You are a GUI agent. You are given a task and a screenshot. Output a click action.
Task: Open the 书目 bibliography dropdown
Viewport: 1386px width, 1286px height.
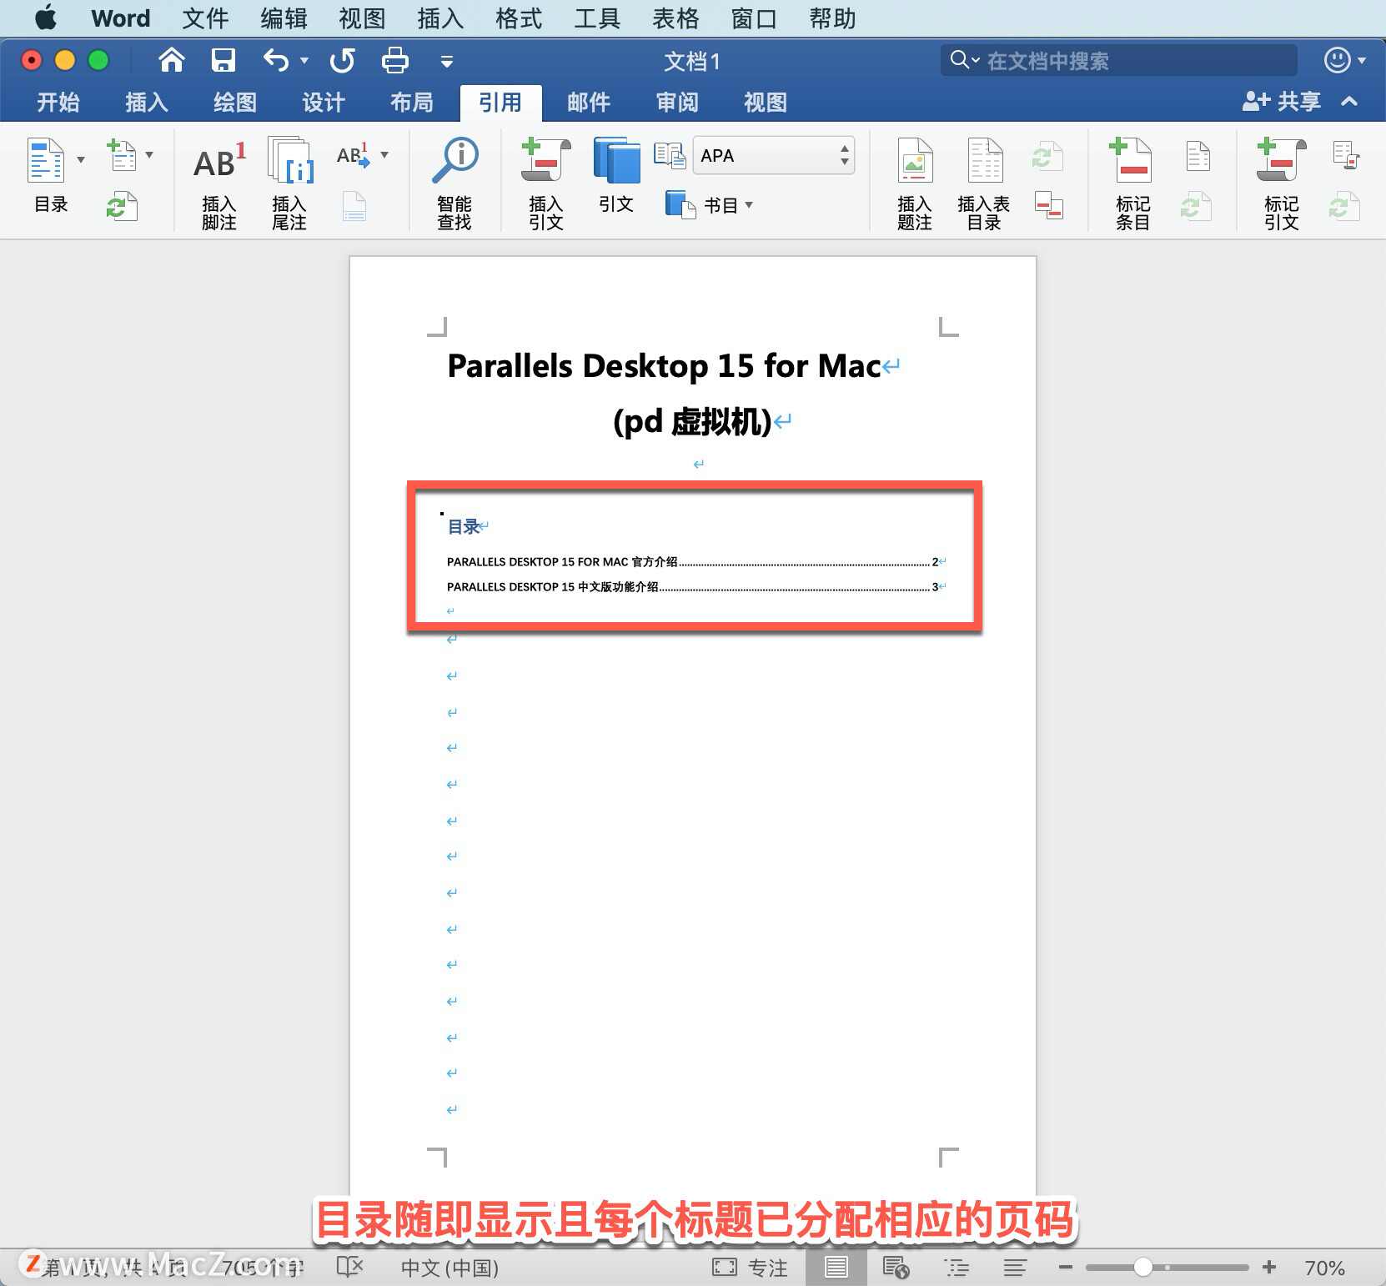[x=710, y=204]
